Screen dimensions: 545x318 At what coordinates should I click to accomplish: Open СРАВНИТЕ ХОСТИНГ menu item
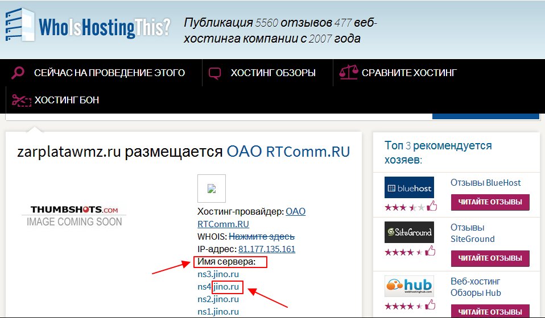pyautogui.click(x=409, y=73)
